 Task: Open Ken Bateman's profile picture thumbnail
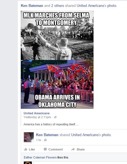29,137
